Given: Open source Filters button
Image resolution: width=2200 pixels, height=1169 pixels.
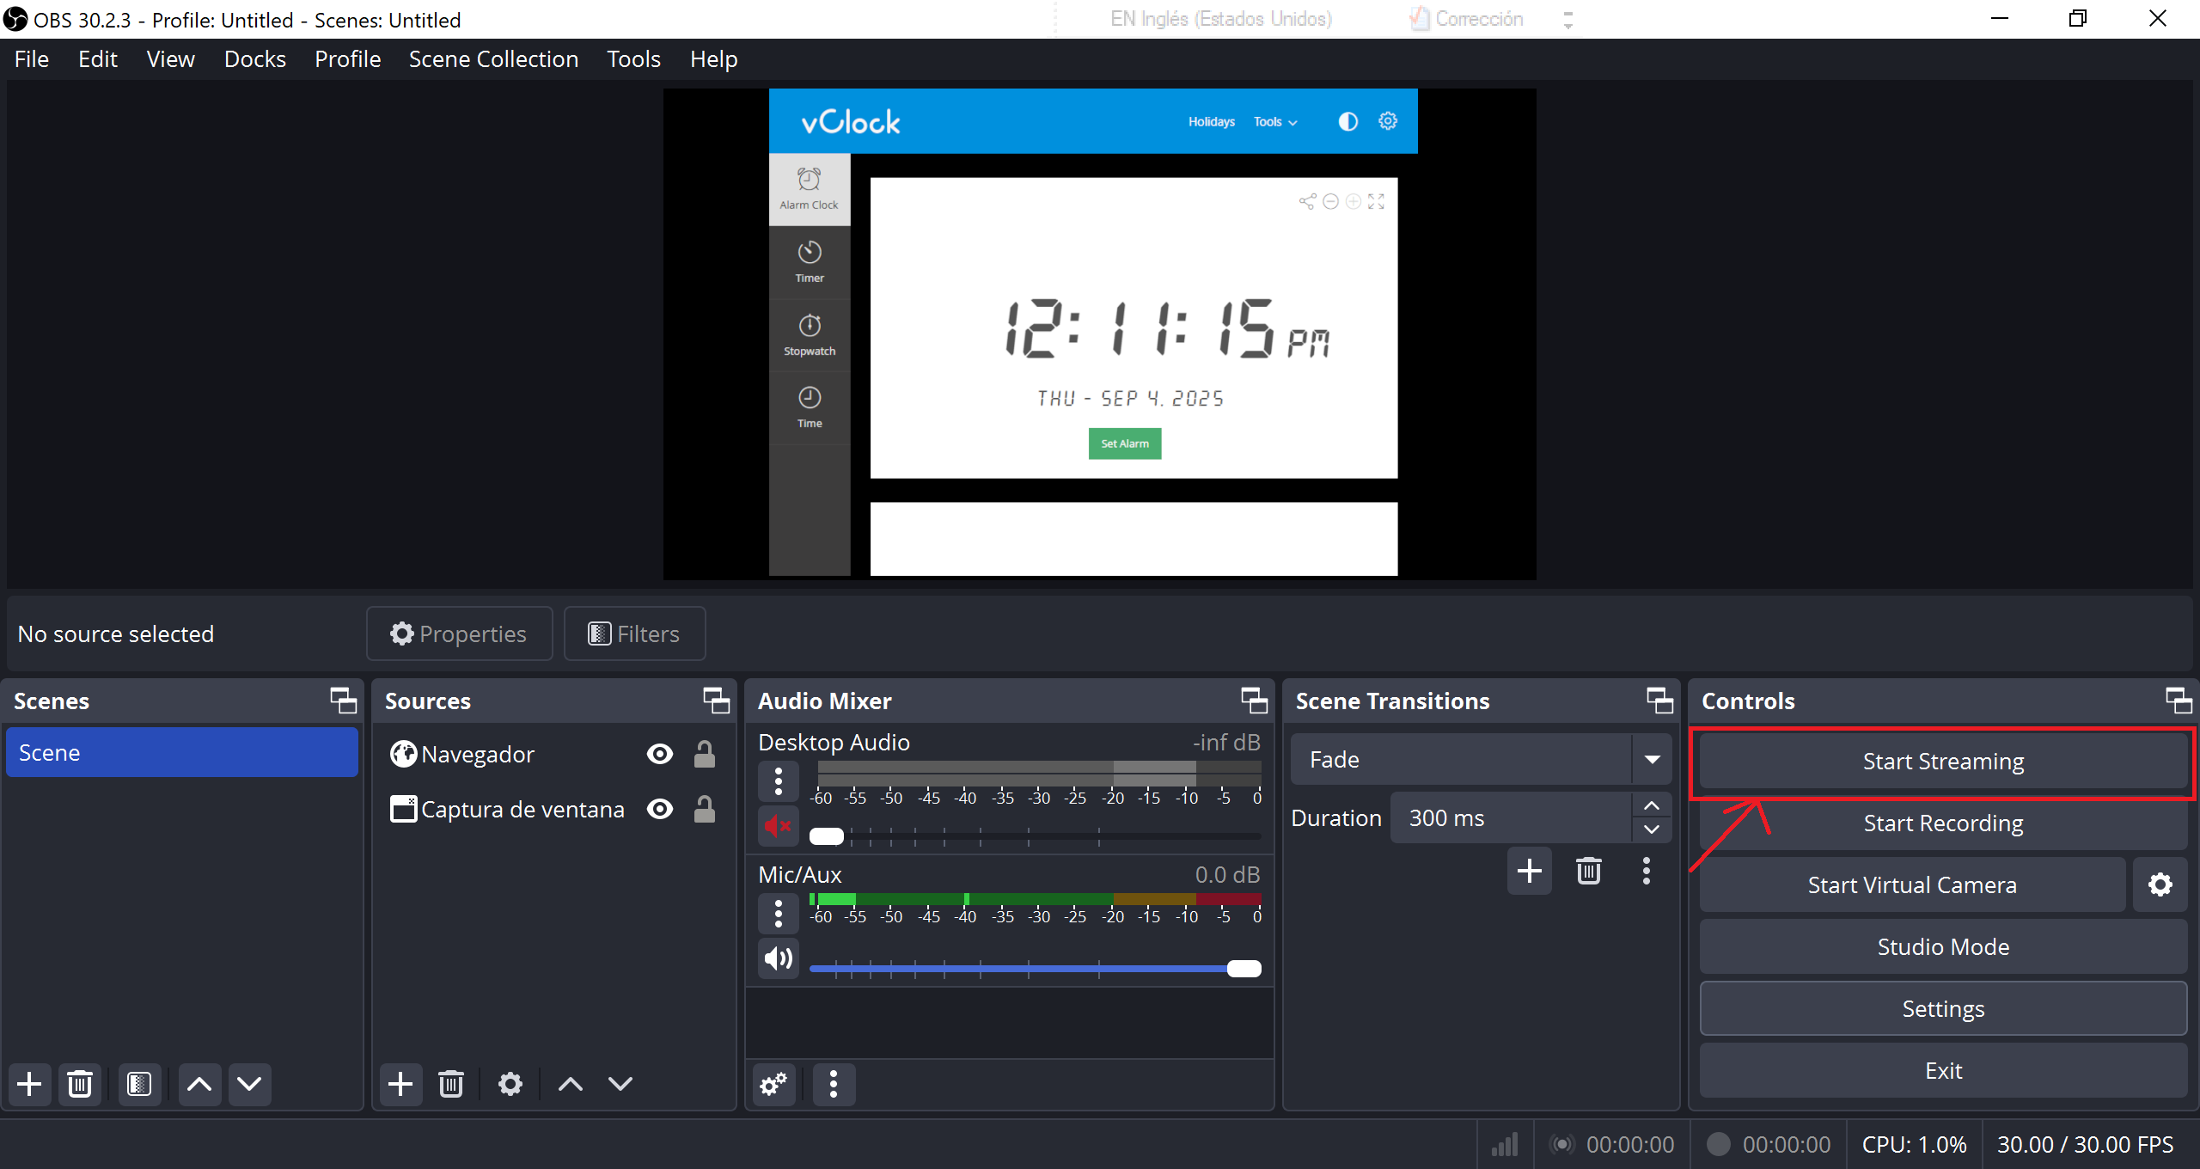Looking at the screenshot, I should point(634,633).
